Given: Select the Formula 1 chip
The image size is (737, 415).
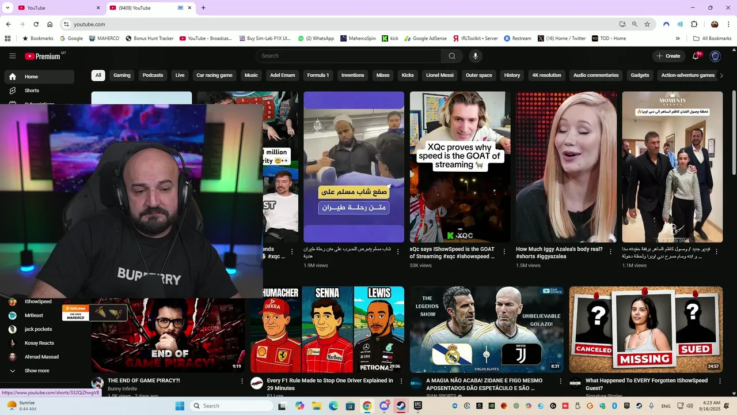Looking at the screenshot, I should 318,75.
